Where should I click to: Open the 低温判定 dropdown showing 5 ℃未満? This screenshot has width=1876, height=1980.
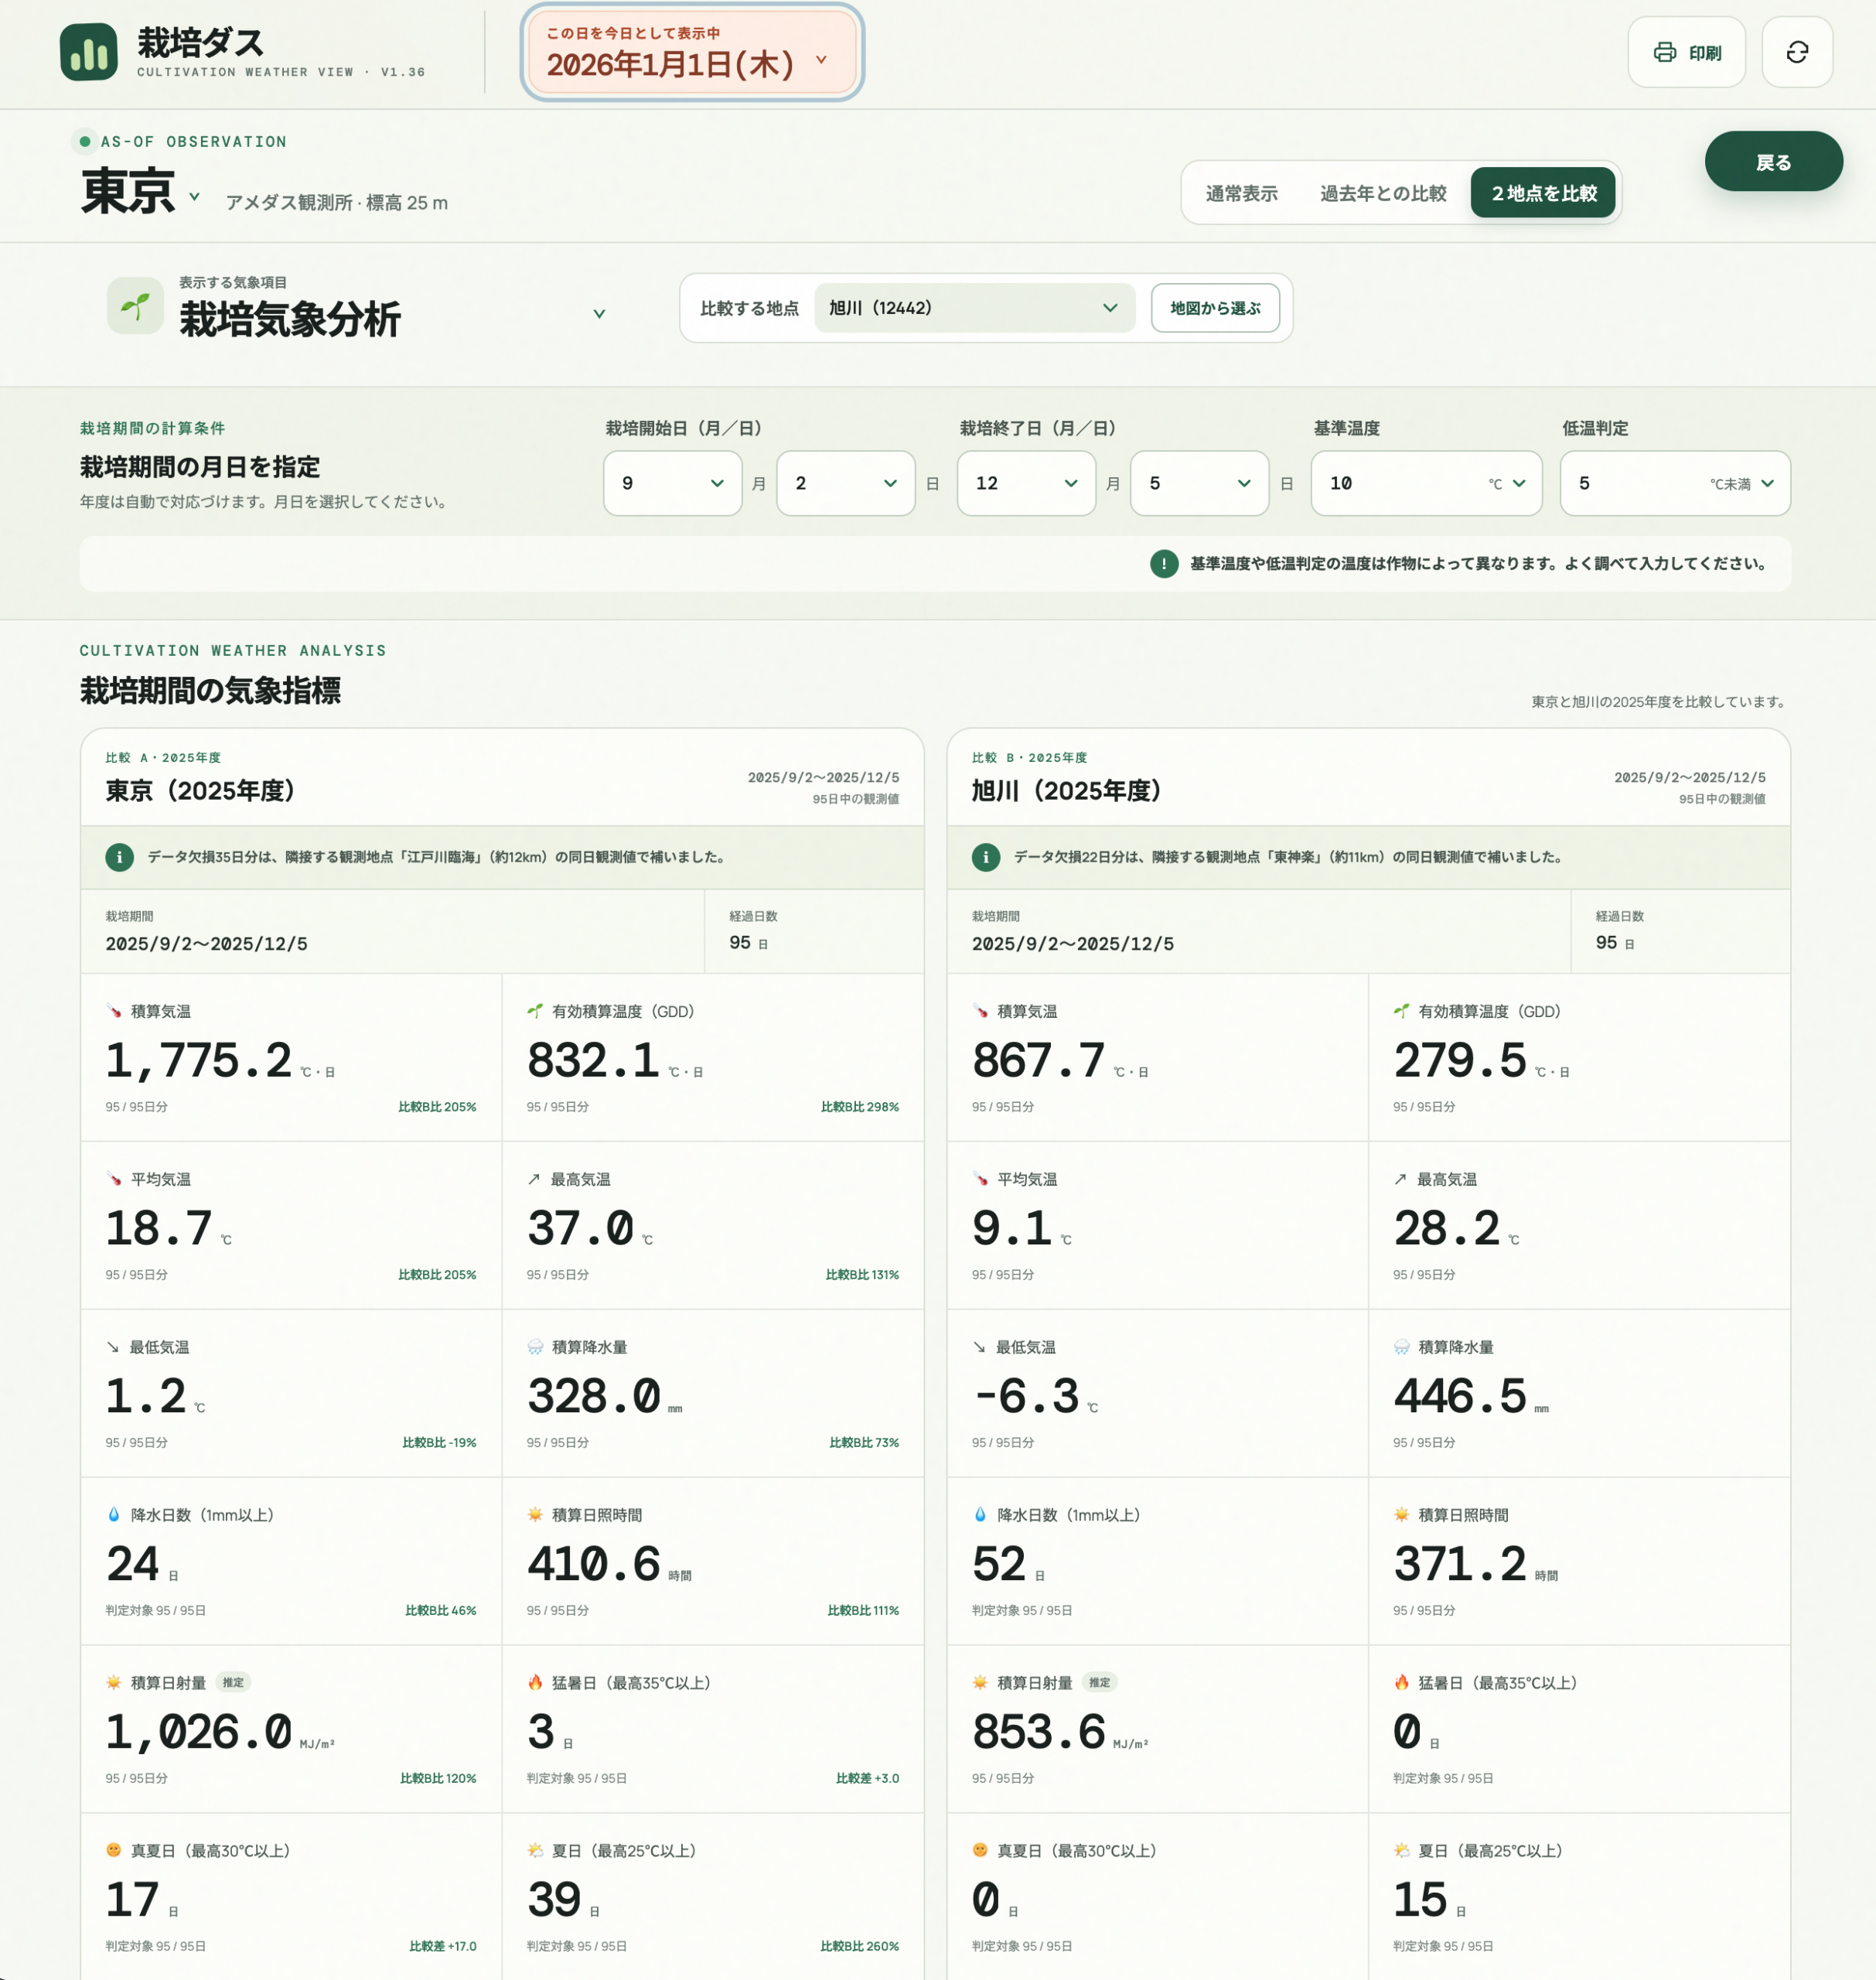click(x=1675, y=483)
